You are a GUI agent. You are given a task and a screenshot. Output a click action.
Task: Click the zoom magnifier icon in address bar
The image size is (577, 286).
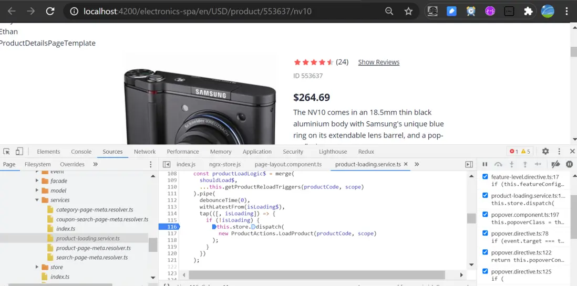pyautogui.click(x=389, y=12)
